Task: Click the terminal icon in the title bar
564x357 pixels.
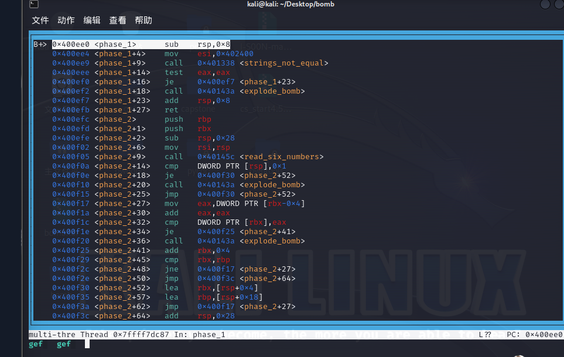Action: click(x=35, y=5)
